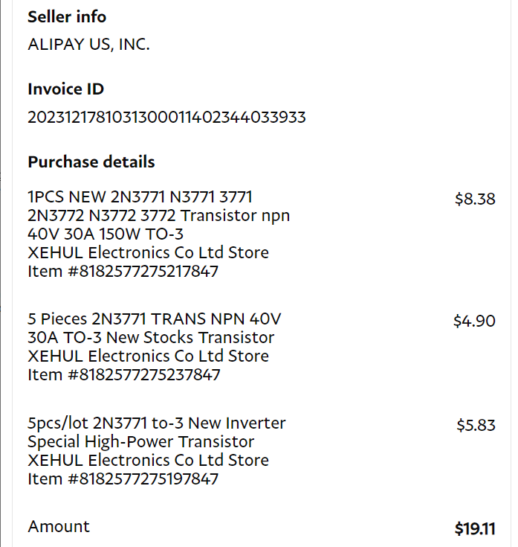Click XEHUL store name under the 5pcs/lot item
Viewport: 518px width, 547px height.
[148, 461]
